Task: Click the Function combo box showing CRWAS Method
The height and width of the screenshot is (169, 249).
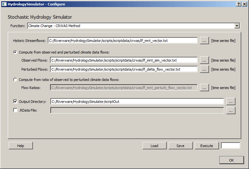Action: 134,26
